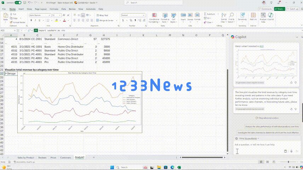Expand the Fill dropdown
This screenshot has height=170, width=303.
click(211, 18)
